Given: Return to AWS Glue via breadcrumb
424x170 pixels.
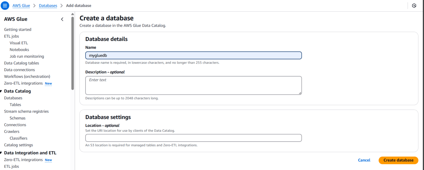Looking at the screenshot, I should pos(21,6).
